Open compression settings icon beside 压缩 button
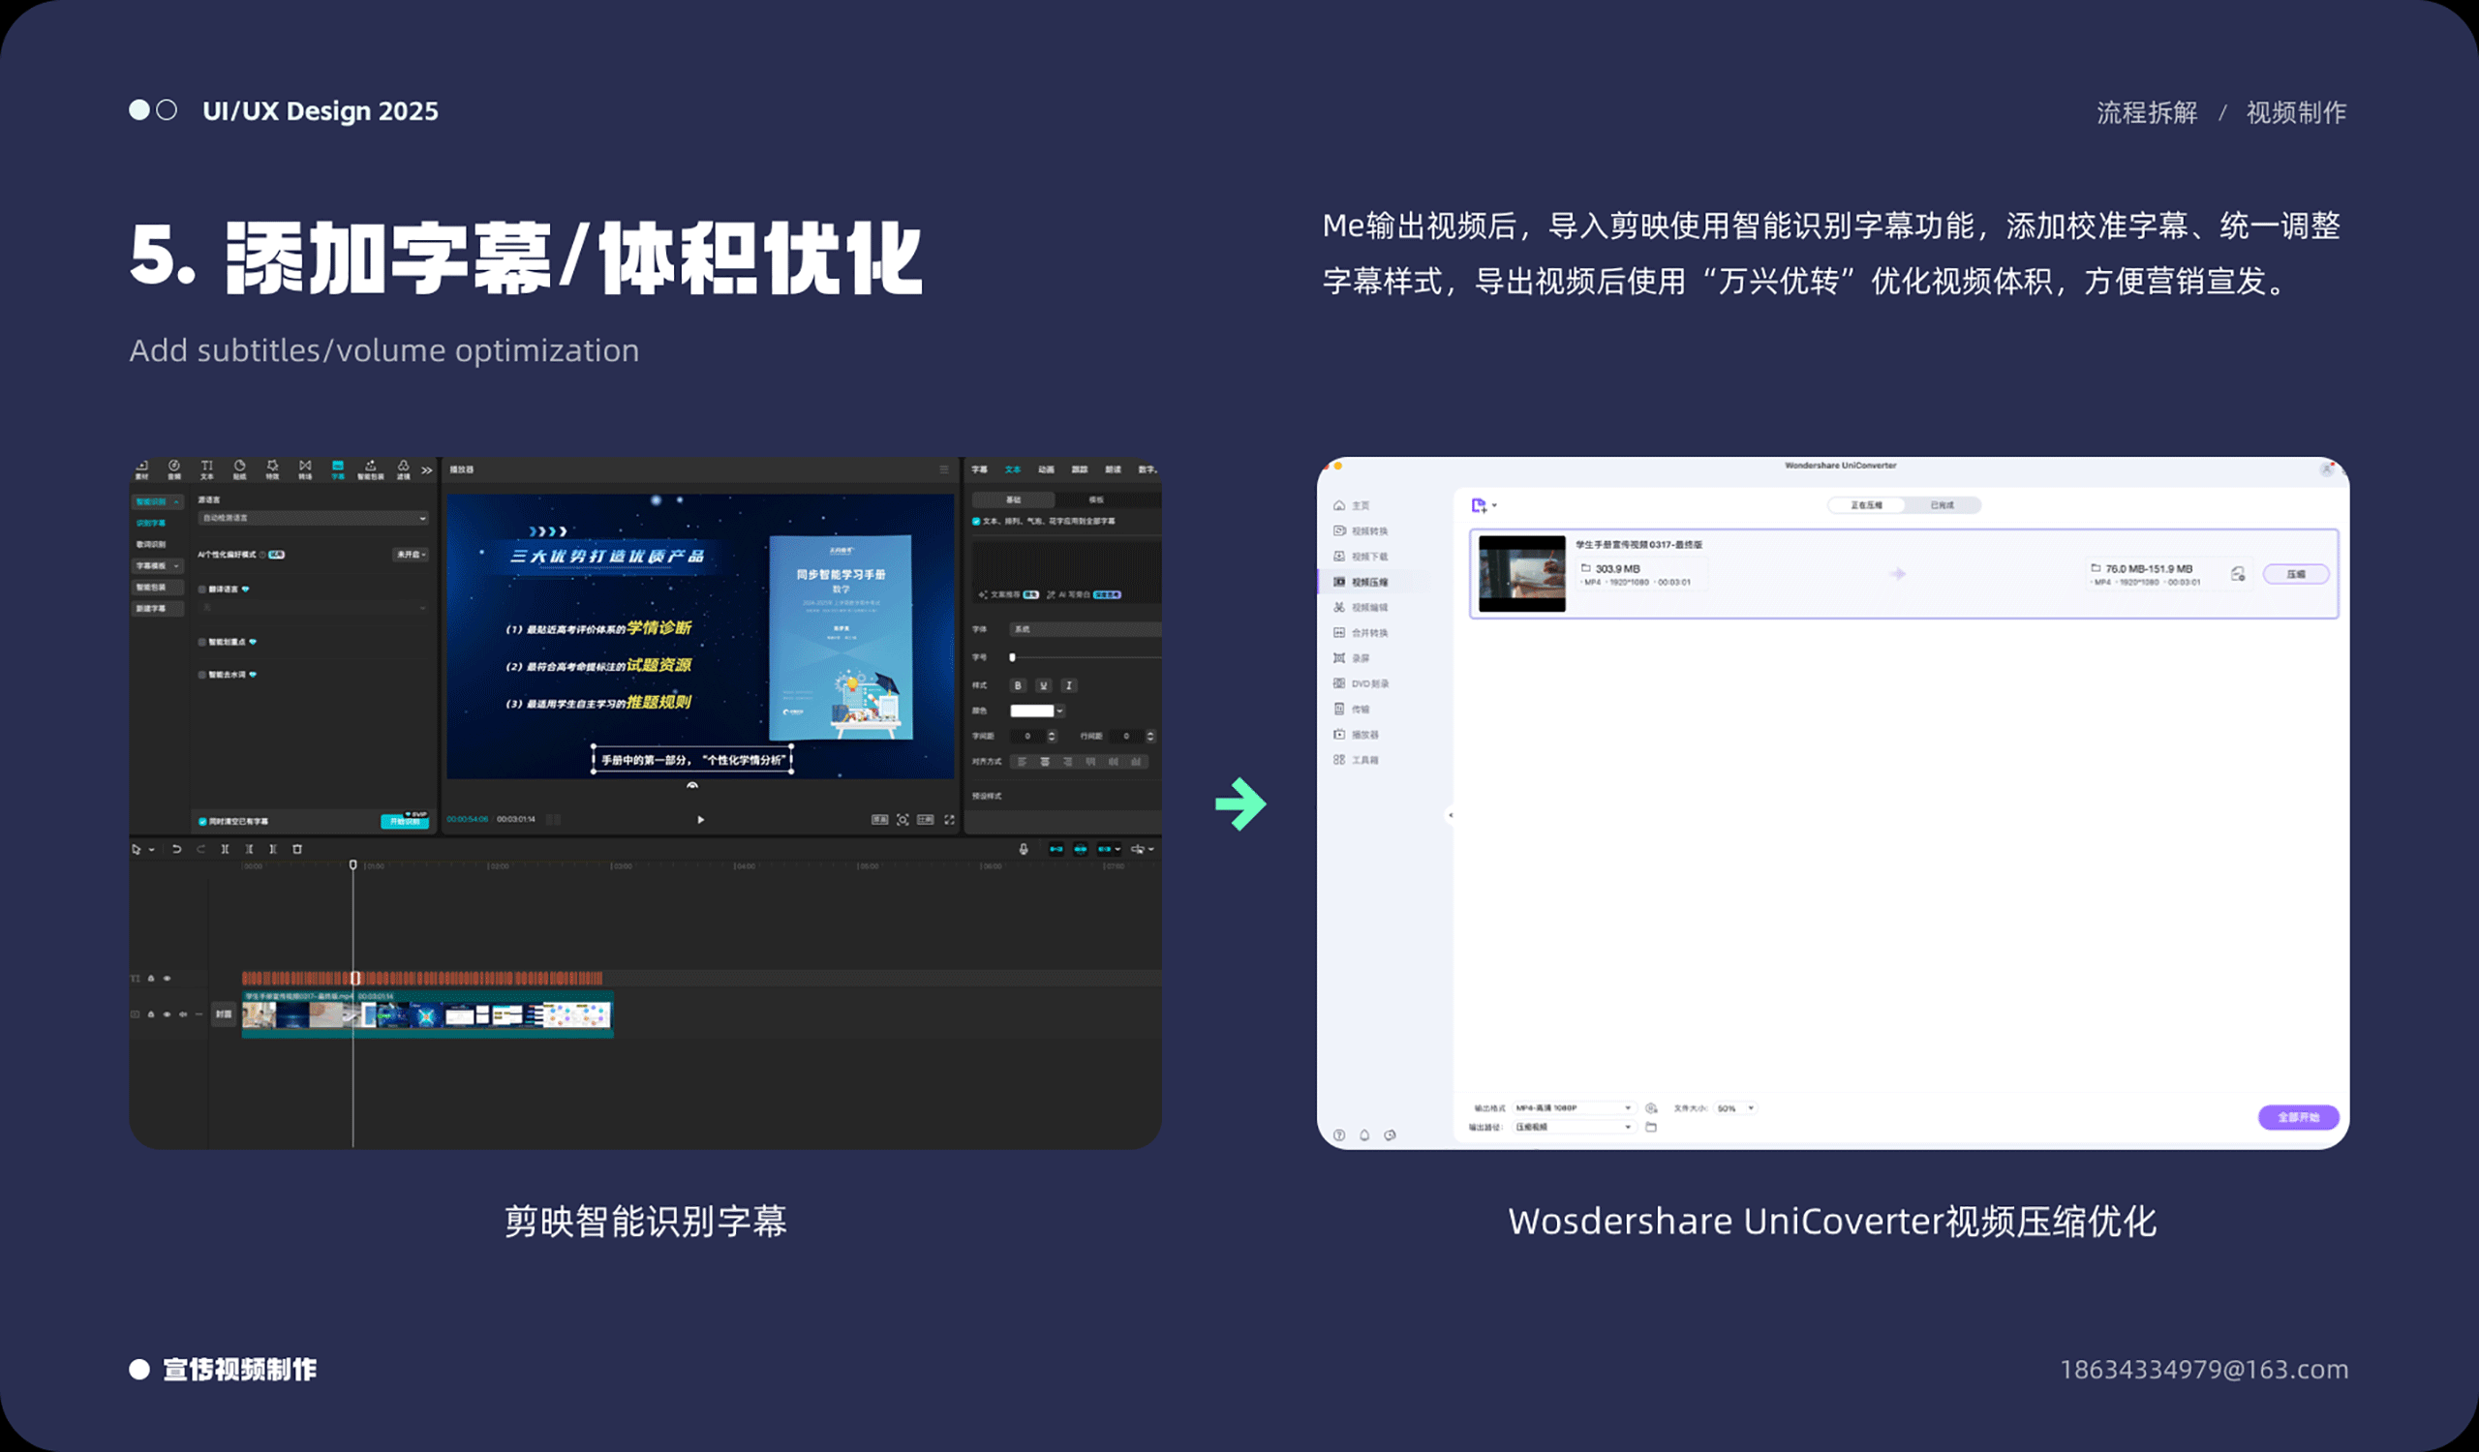The image size is (2479, 1452). 2237,573
